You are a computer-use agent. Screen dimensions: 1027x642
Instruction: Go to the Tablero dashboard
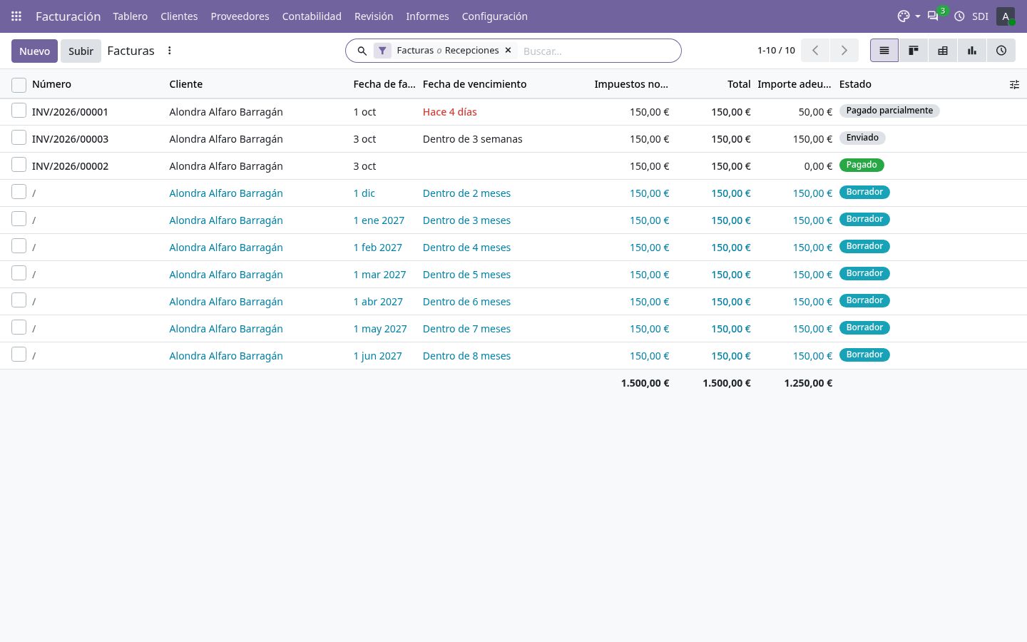pos(130,16)
